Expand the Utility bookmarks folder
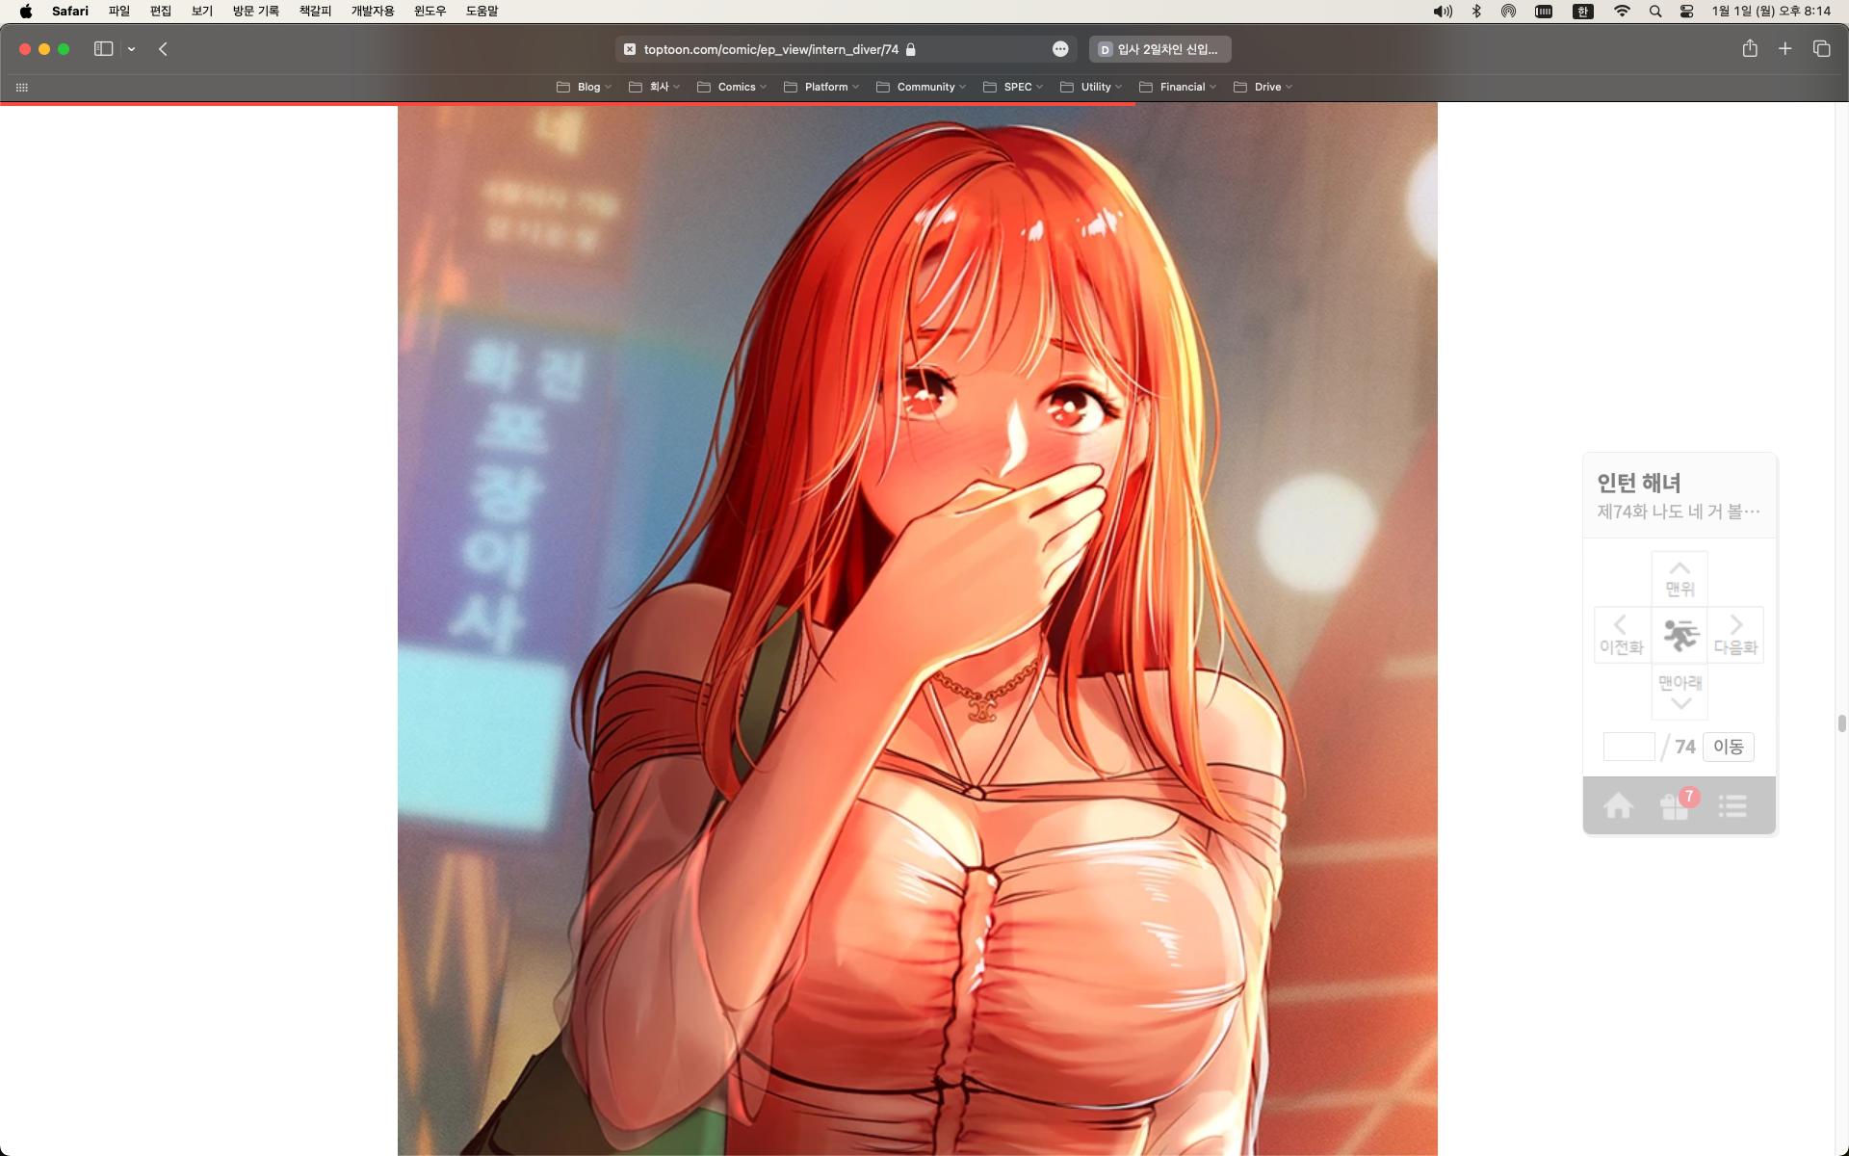1849x1156 pixels. click(x=1091, y=87)
